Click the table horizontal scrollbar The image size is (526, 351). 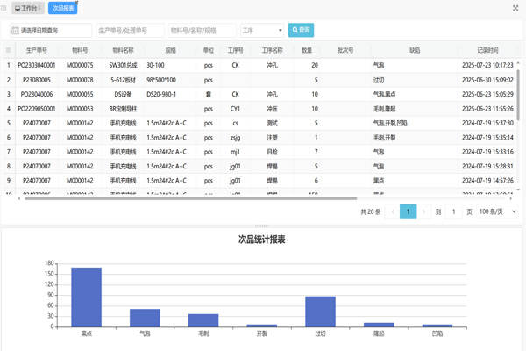(x=191, y=198)
